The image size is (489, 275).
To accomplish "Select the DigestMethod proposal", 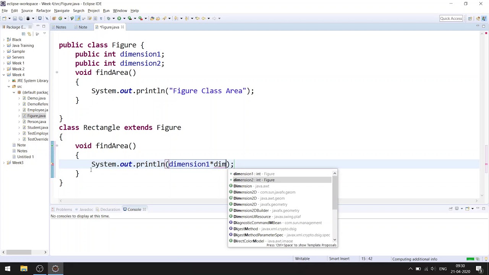I will [280, 229].
